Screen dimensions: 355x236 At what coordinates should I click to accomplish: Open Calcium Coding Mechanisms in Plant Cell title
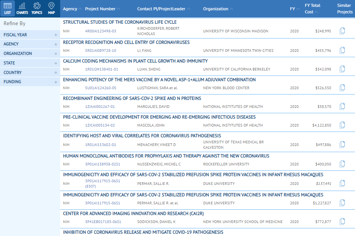tap(135, 61)
